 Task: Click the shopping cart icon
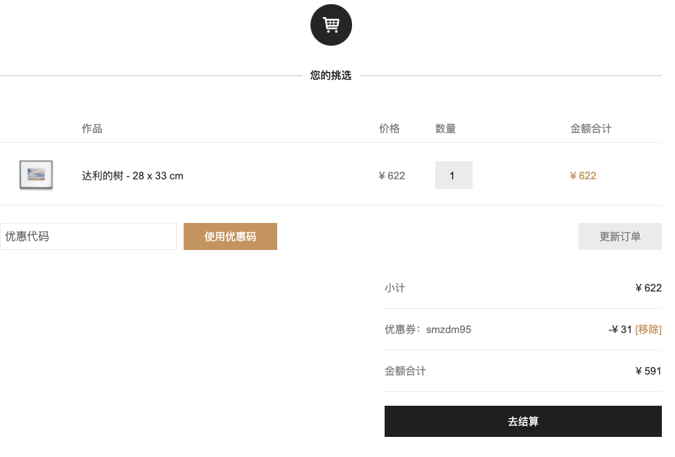pyautogui.click(x=331, y=25)
